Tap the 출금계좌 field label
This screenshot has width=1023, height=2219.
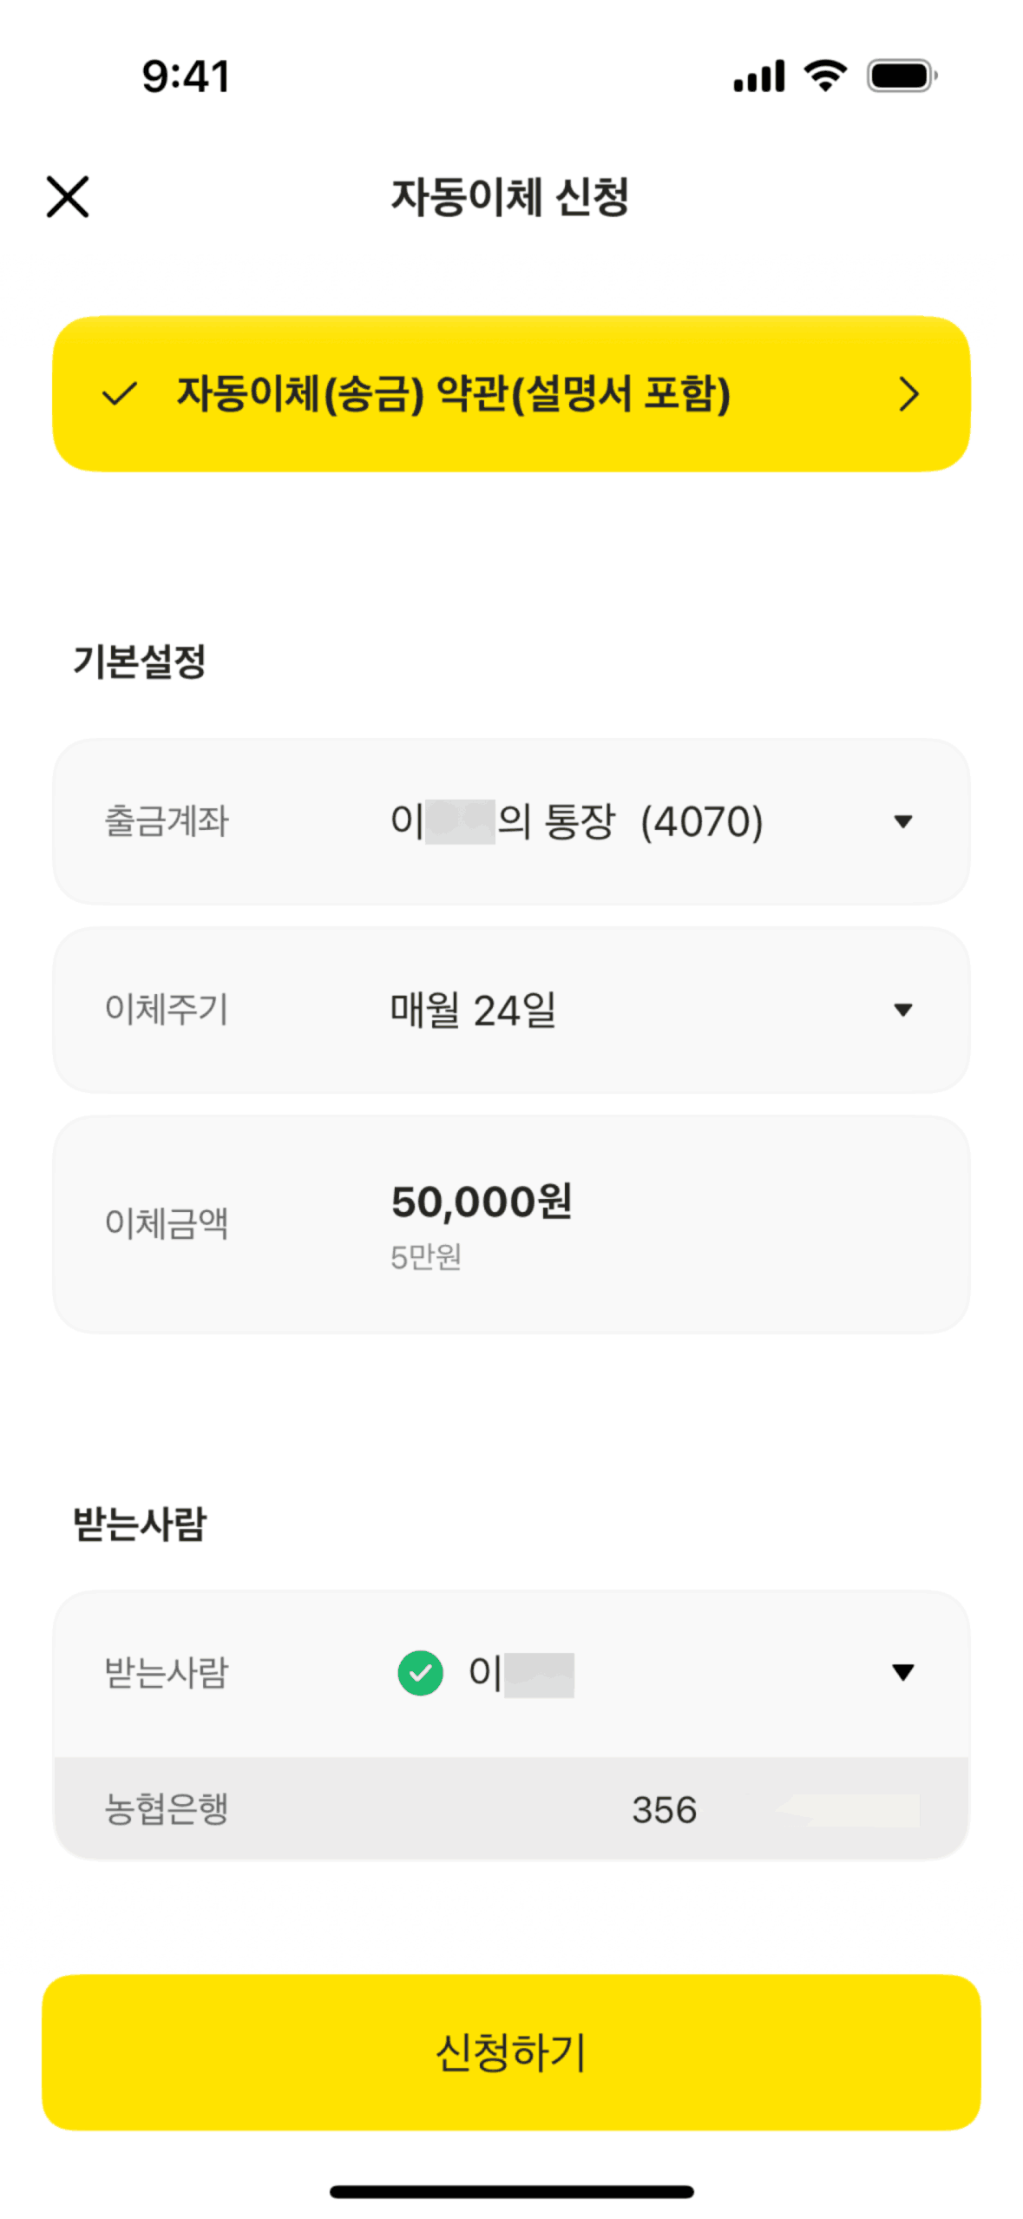tap(167, 821)
